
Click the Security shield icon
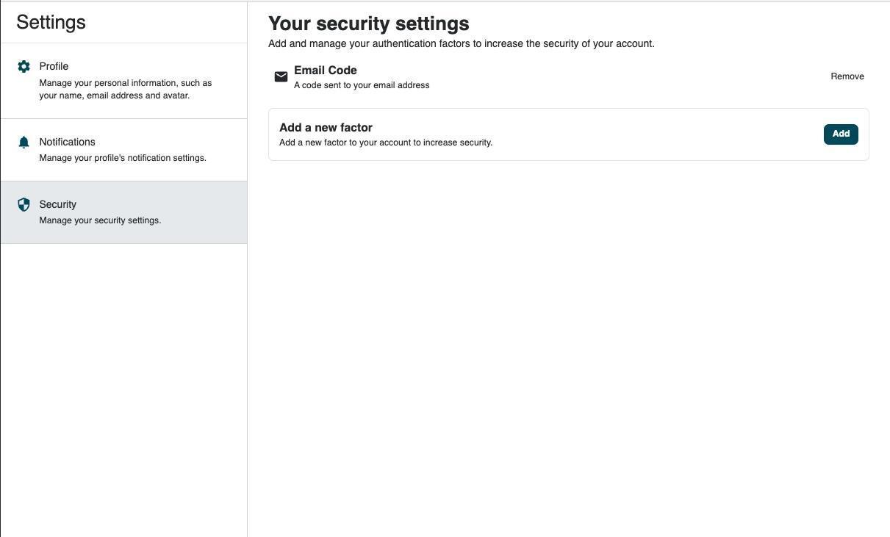tap(24, 205)
